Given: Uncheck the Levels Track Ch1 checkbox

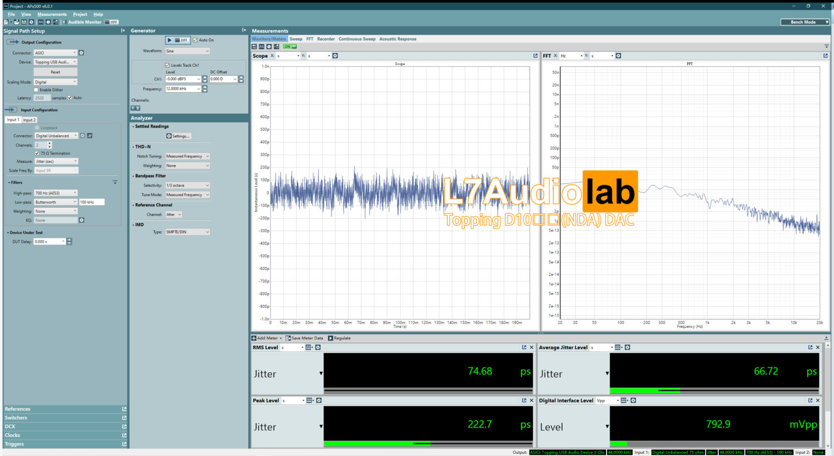Looking at the screenshot, I should click(x=167, y=65).
